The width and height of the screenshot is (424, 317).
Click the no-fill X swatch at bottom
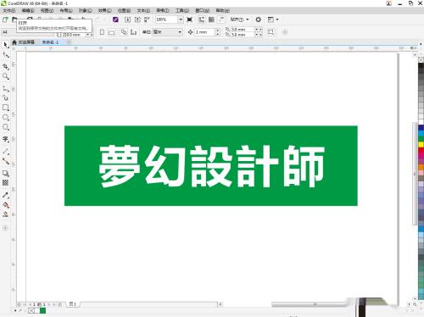click(x=31, y=311)
